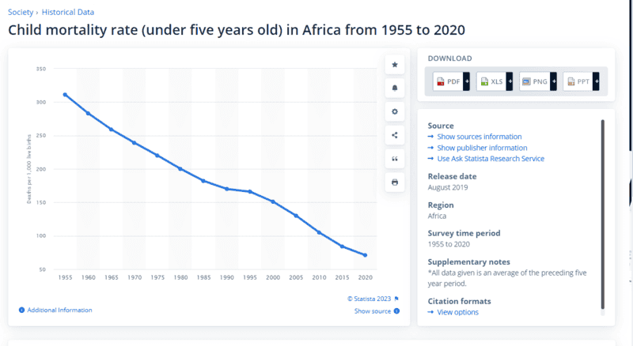This screenshot has width=633, height=346.
Task: Click the Additional Information info icon
Action: point(21,310)
